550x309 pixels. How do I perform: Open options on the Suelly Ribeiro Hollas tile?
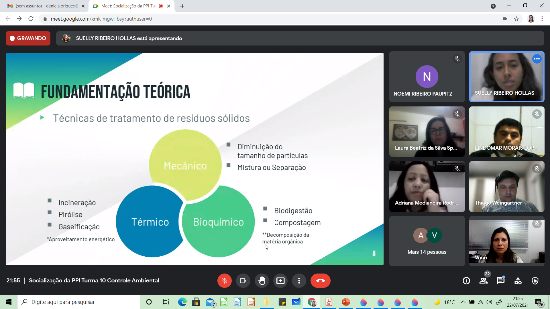point(537,59)
